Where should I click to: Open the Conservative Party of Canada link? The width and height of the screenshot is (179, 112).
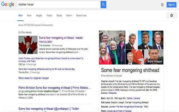pyautogui.click(x=119, y=111)
